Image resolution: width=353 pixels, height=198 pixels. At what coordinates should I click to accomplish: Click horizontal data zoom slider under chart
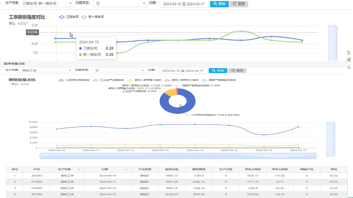tap(178, 156)
